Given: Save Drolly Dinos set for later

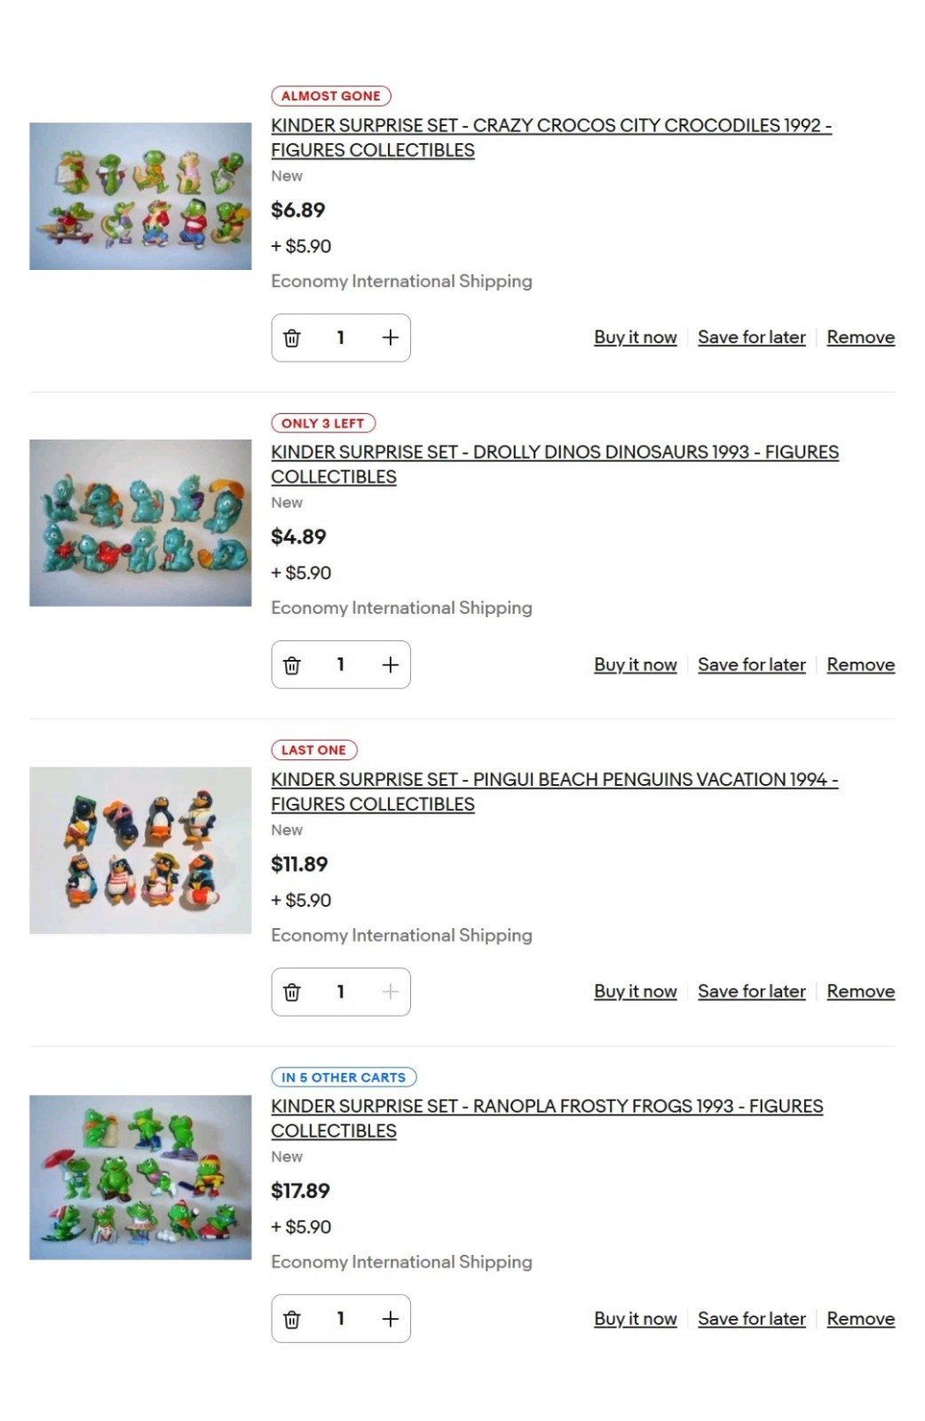Looking at the screenshot, I should (752, 664).
